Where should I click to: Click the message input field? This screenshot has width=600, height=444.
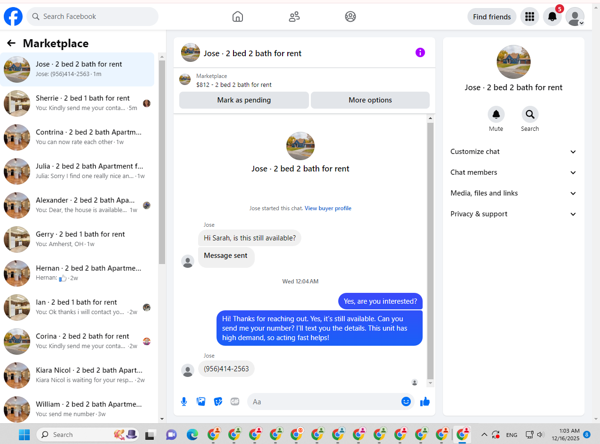pyautogui.click(x=331, y=401)
